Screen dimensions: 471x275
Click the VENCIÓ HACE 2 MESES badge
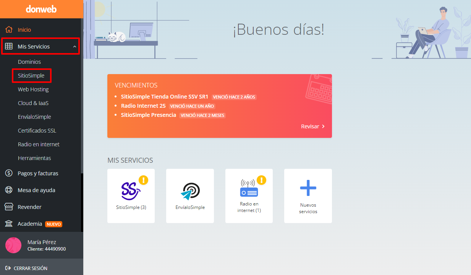point(202,115)
